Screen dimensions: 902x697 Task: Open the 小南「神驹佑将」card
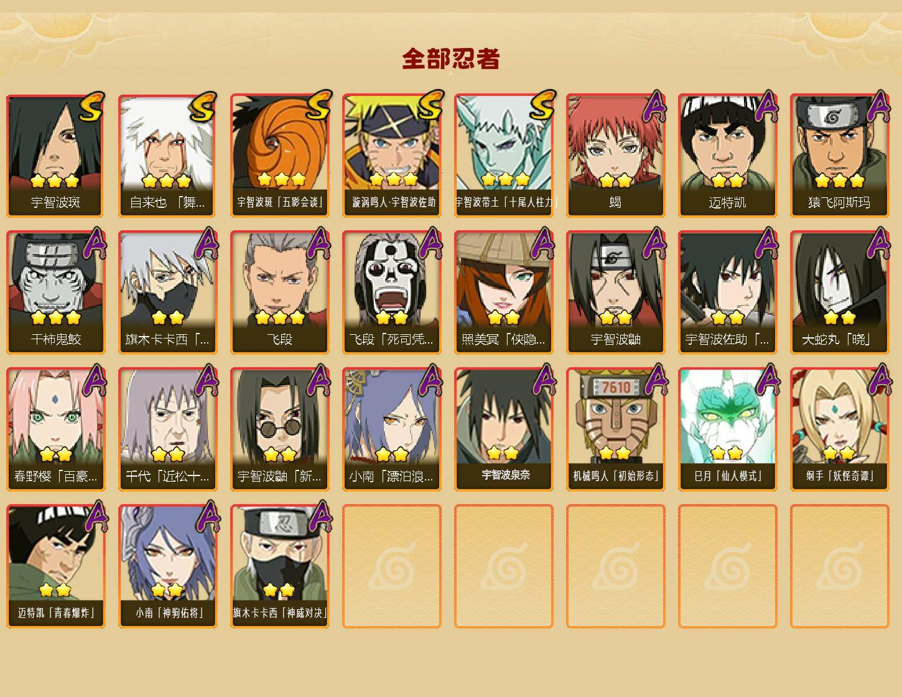[x=168, y=566]
